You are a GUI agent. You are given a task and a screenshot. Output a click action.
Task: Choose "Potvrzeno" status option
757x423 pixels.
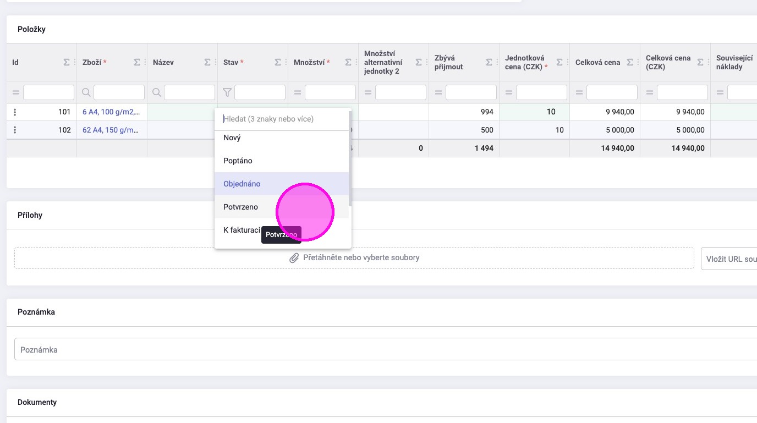[241, 207]
